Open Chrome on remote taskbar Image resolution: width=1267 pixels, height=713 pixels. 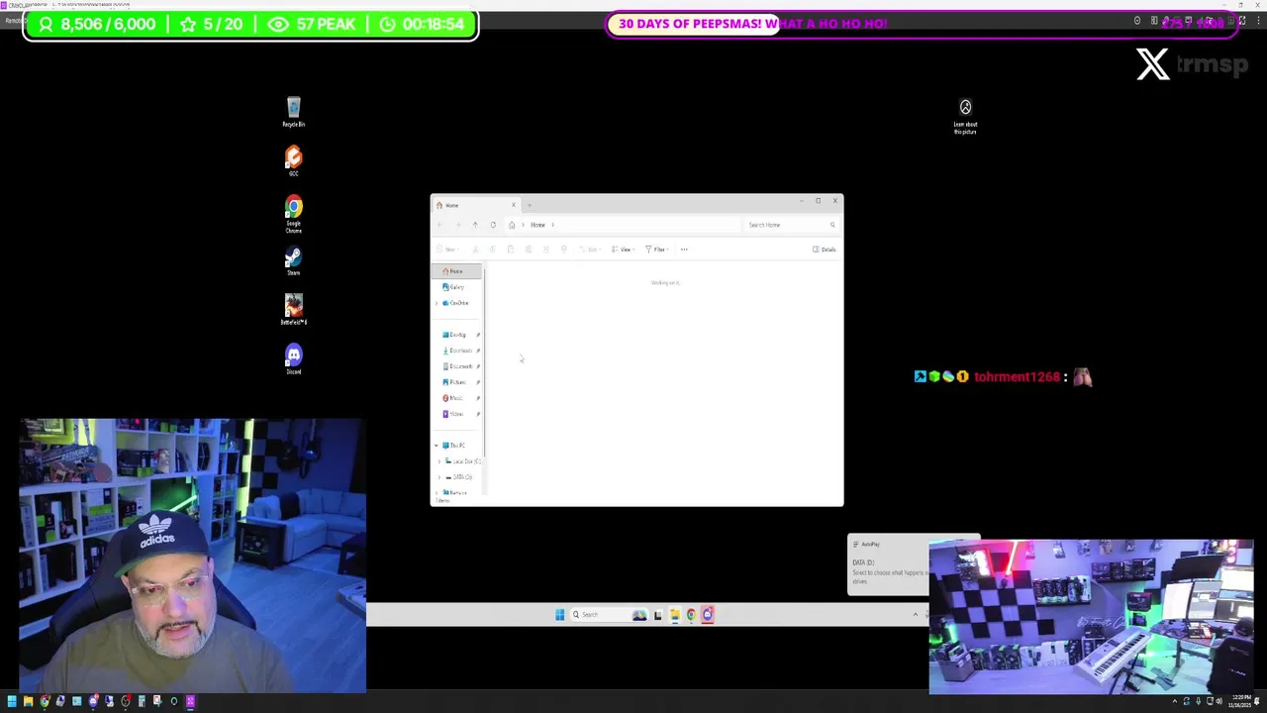pyautogui.click(x=691, y=615)
